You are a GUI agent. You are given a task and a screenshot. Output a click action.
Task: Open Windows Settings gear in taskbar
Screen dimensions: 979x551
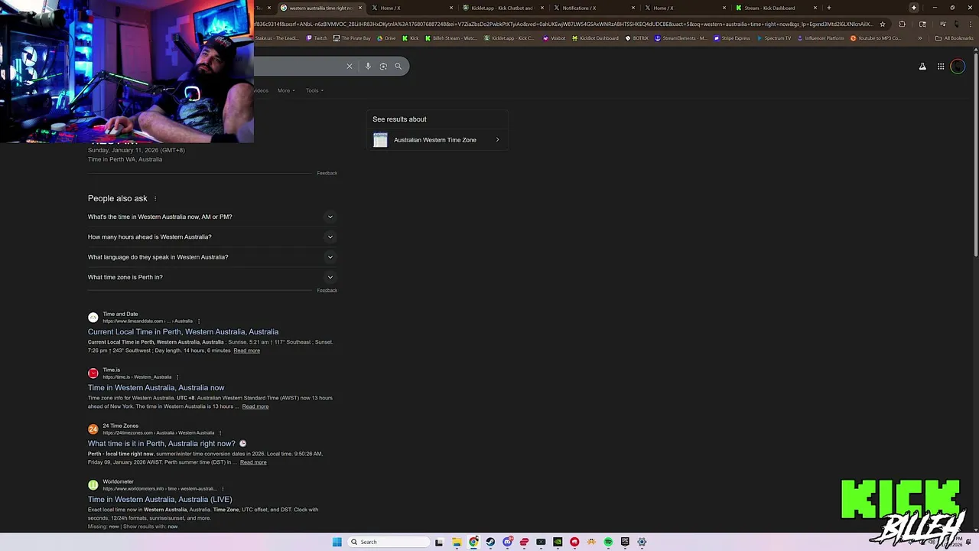(642, 542)
